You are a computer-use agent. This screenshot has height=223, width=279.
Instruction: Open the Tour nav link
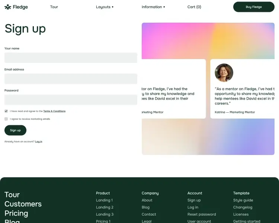point(54,7)
